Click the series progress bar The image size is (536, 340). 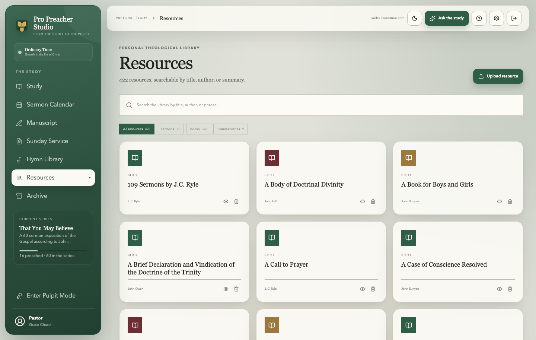coord(53,251)
